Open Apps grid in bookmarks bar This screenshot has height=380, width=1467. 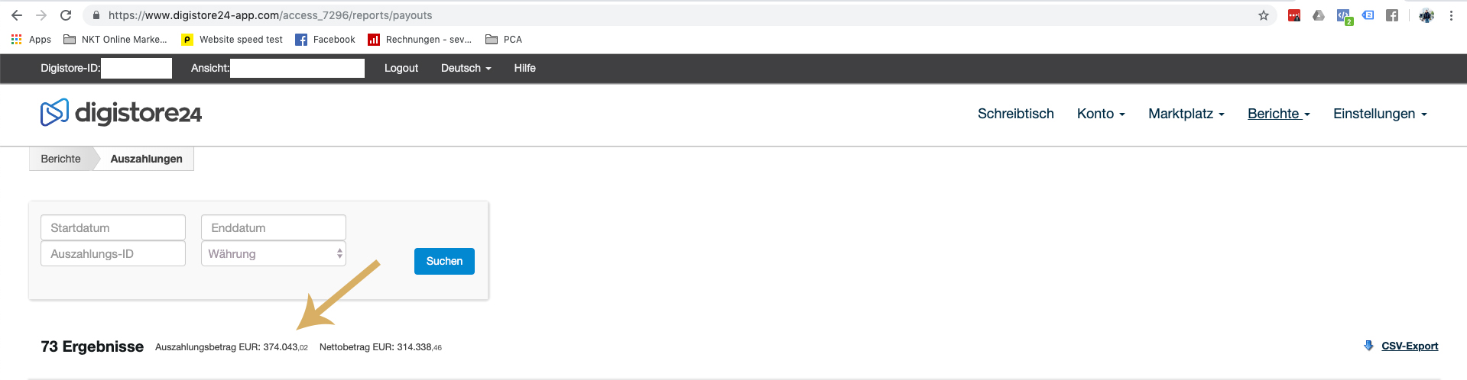(x=31, y=40)
